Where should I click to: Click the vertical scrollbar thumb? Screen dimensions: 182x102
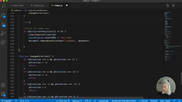181,79
